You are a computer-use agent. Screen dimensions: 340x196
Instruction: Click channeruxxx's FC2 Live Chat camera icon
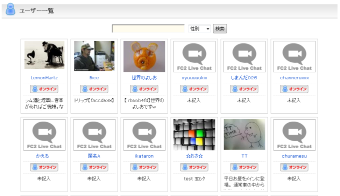tap(294, 56)
